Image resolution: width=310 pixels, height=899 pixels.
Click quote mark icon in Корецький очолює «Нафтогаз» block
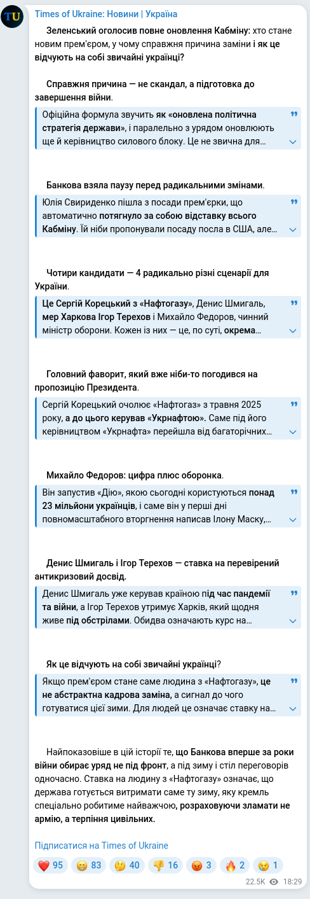click(x=293, y=404)
